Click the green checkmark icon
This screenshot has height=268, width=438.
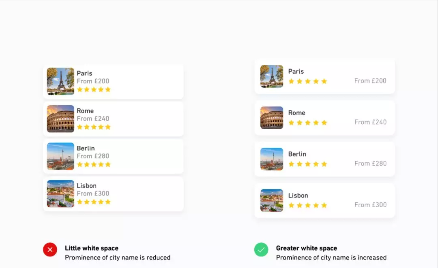point(261,250)
